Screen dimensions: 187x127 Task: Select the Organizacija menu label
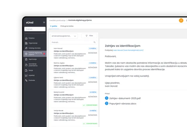click(x=33, y=43)
